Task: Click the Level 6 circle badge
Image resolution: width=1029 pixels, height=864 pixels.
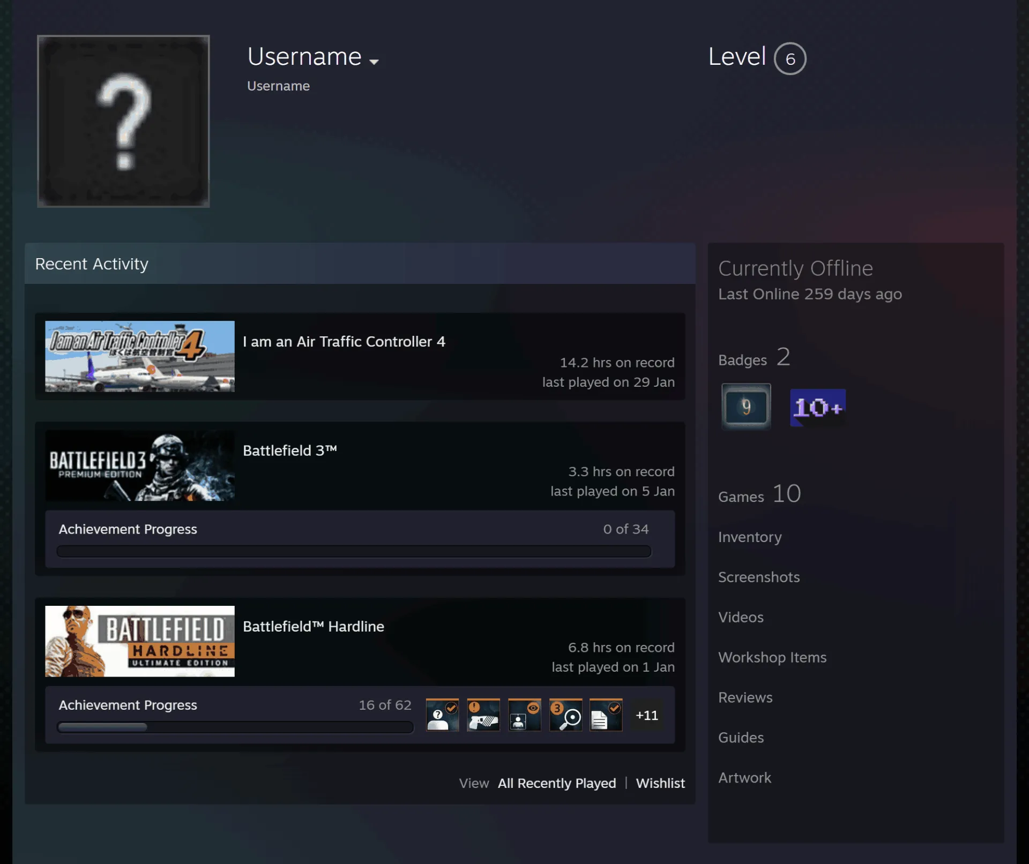Action: point(790,58)
